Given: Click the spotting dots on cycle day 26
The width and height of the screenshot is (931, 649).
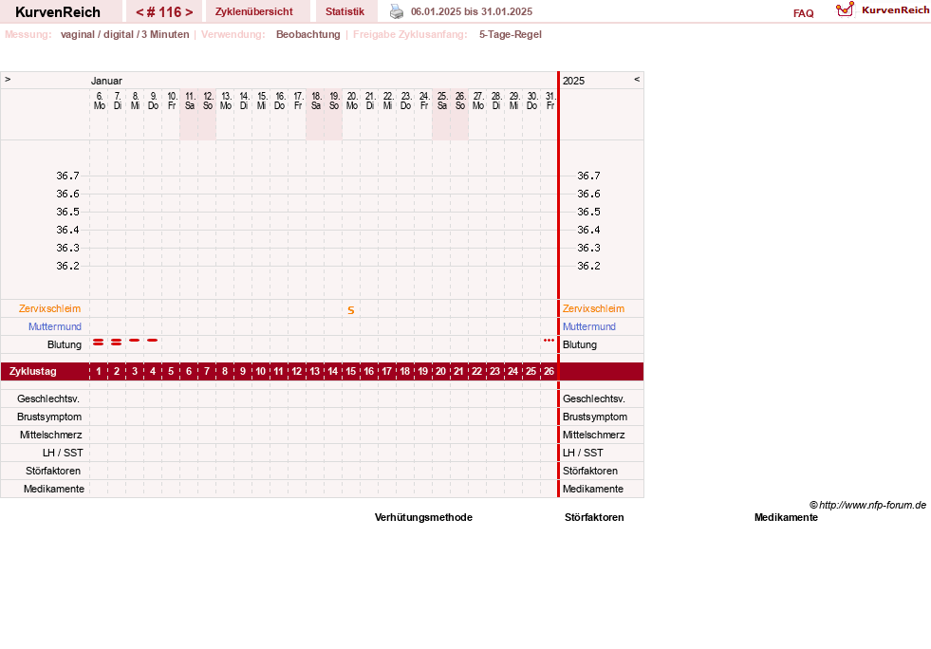Looking at the screenshot, I should point(549,341).
